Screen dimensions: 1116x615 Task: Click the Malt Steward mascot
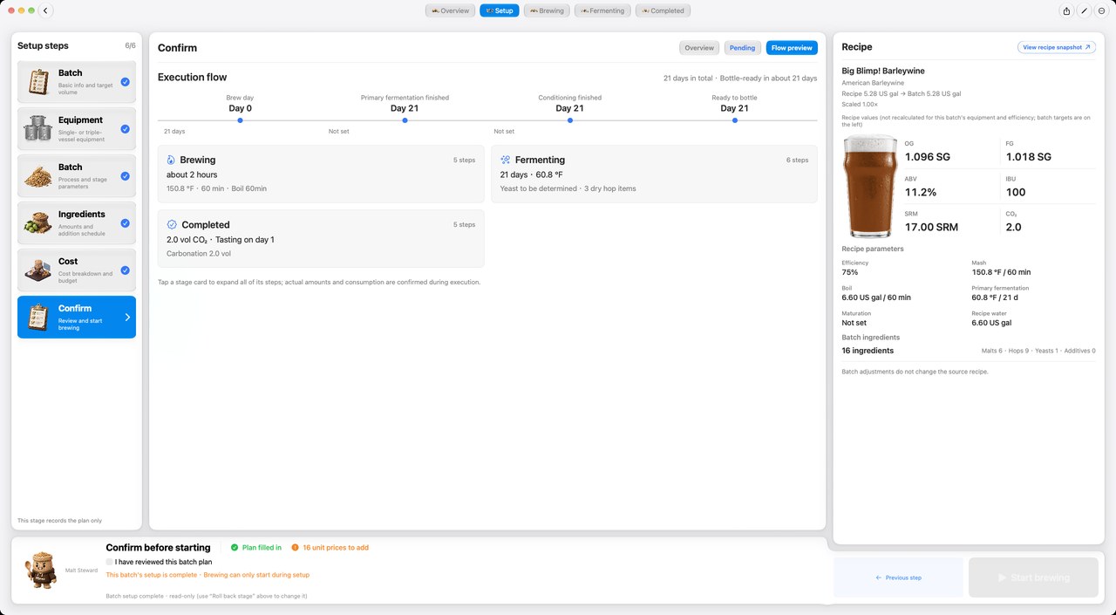pyautogui.click(x=39, y=569)
